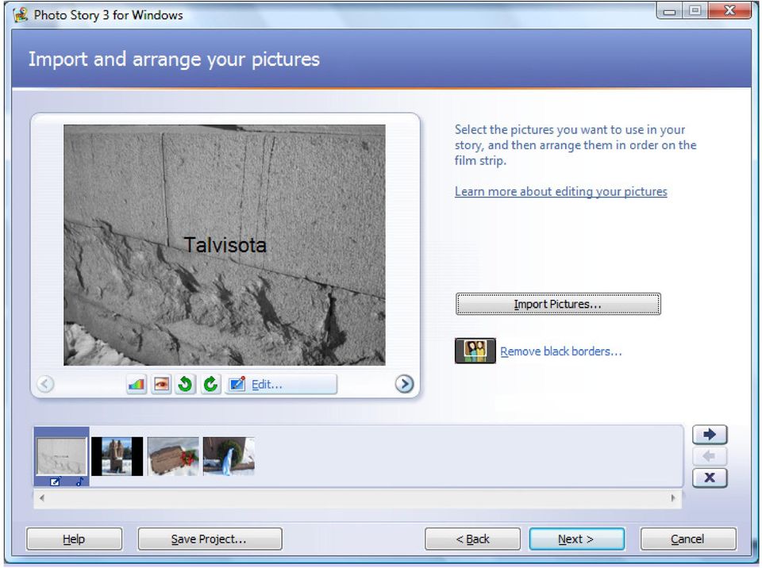
Task: Minimize the Photo Story window
Action: pos(669,10)
